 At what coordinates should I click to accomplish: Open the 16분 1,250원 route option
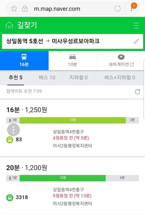coord(72,128)
